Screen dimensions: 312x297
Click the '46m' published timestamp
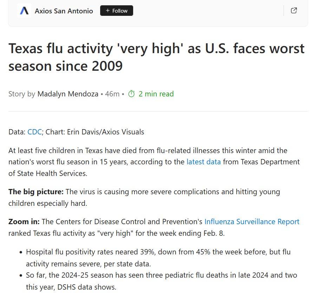point(112,94)
